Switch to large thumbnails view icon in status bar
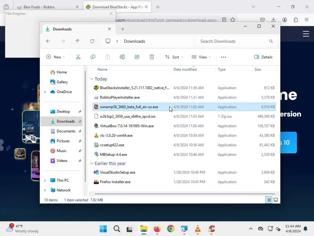The height and width of the screenshot is (236, 314). [x=276, y=200]
